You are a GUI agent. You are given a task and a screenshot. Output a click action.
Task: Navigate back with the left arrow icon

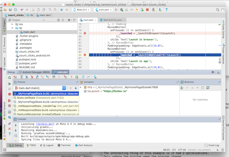click(x=62, y=10)
